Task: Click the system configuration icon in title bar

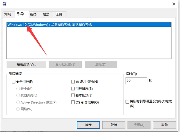Action: [x=4, y=4]
